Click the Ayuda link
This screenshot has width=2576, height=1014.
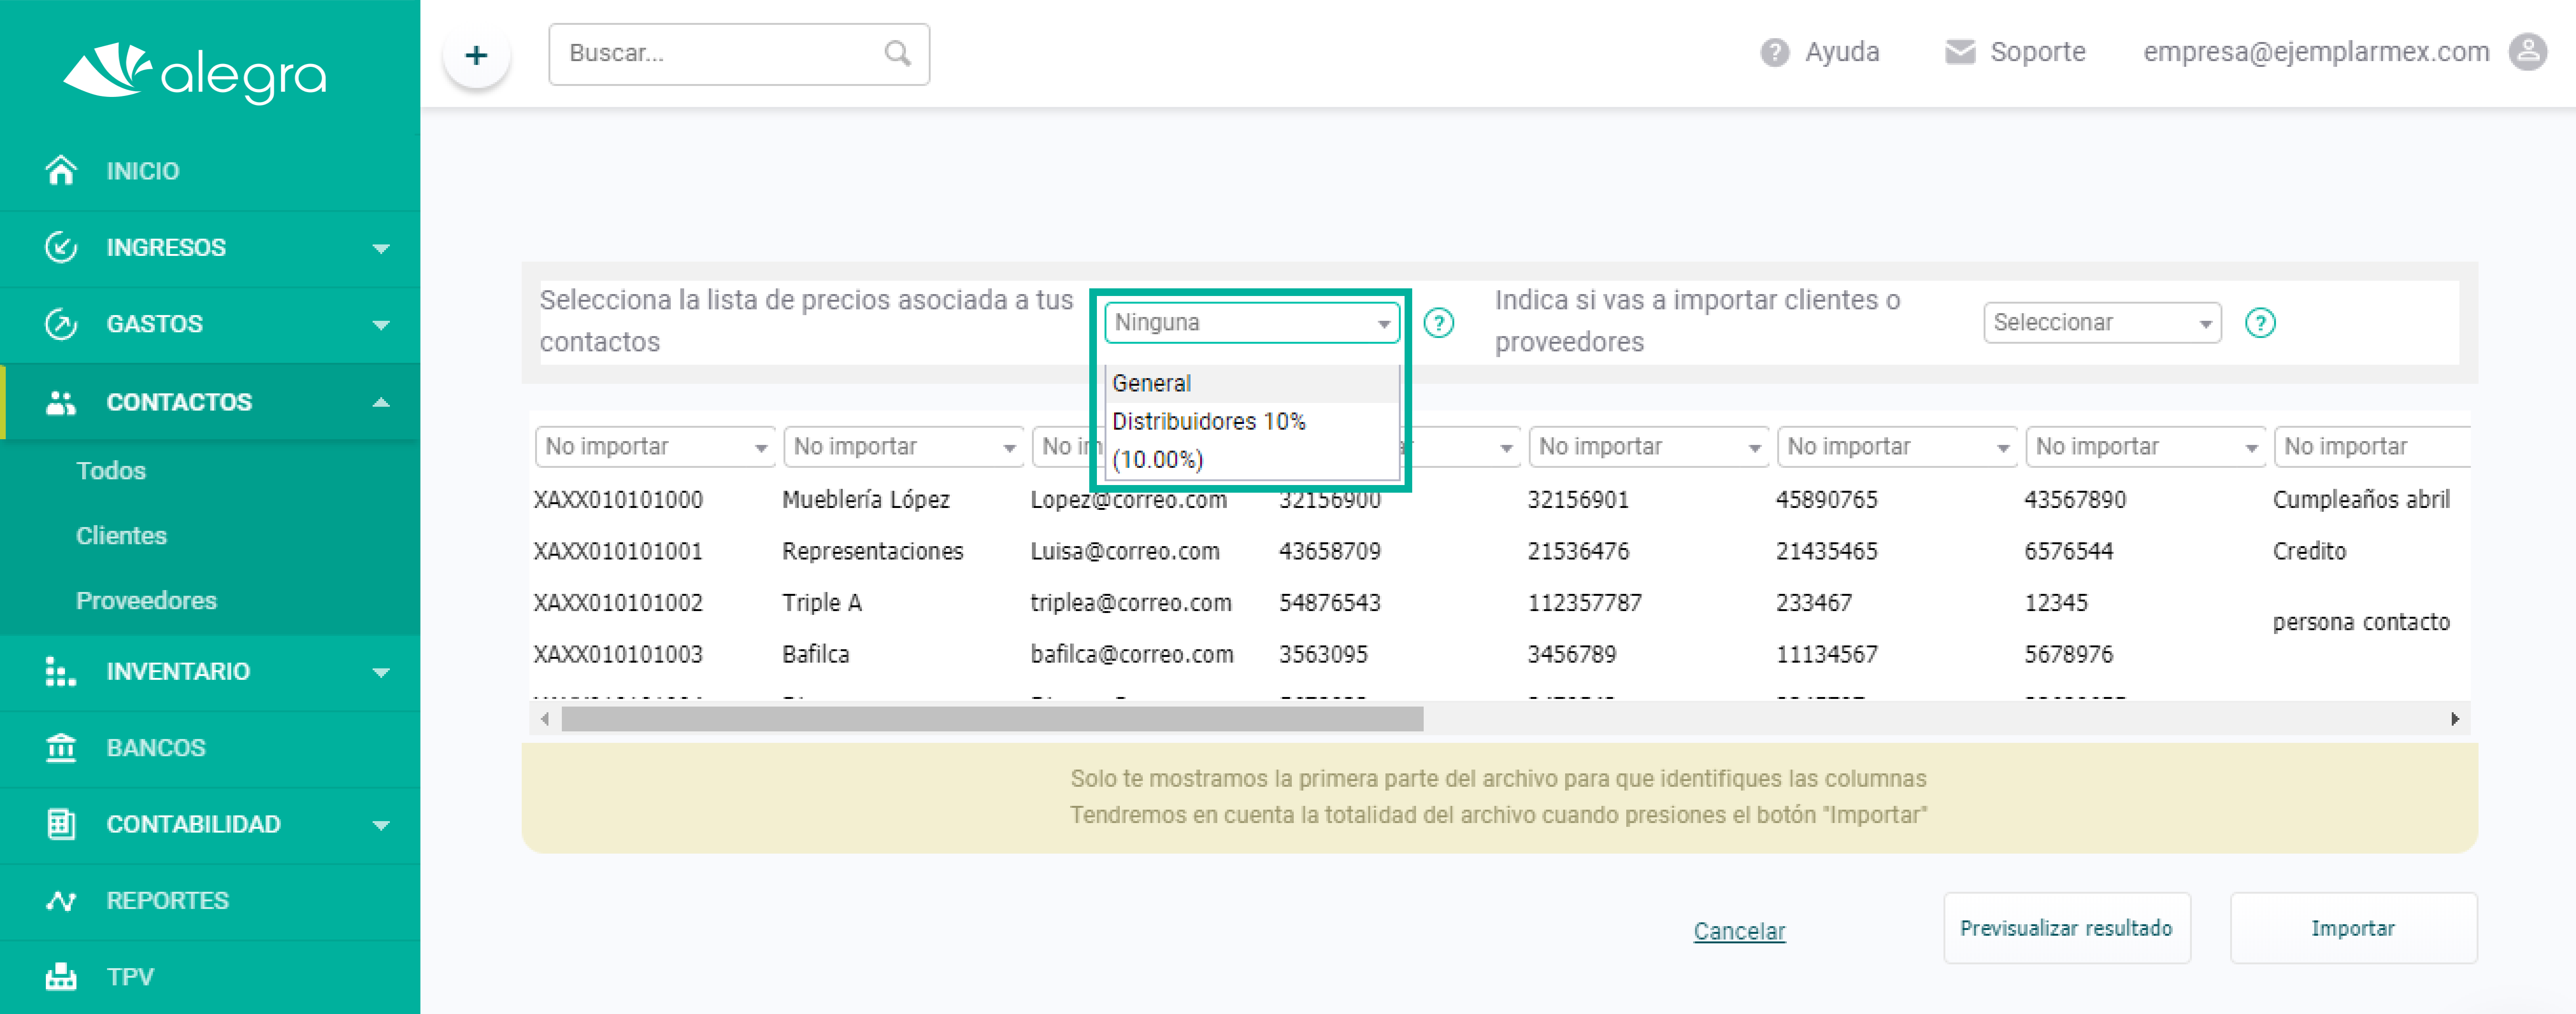[1842, 52]
